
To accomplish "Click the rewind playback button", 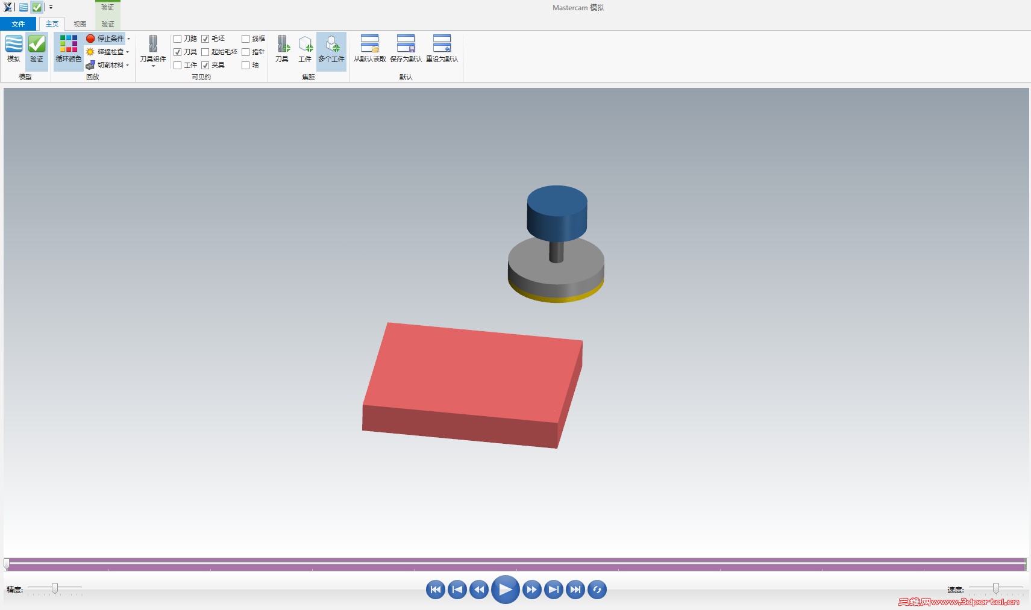I will 479,590.
